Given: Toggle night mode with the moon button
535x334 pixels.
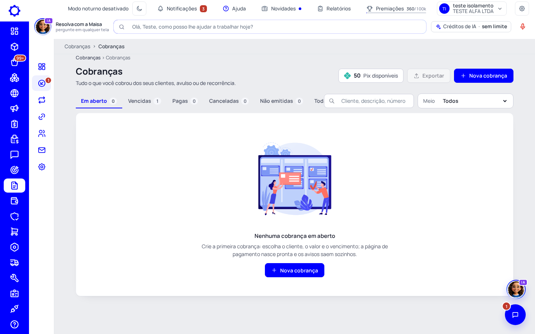Looking at the screenshot, I should (x=139, y=9).
